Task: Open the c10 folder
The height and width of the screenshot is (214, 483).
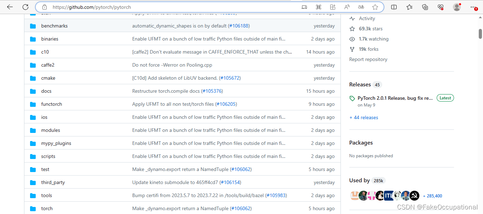Action: (x=45, y=52)
